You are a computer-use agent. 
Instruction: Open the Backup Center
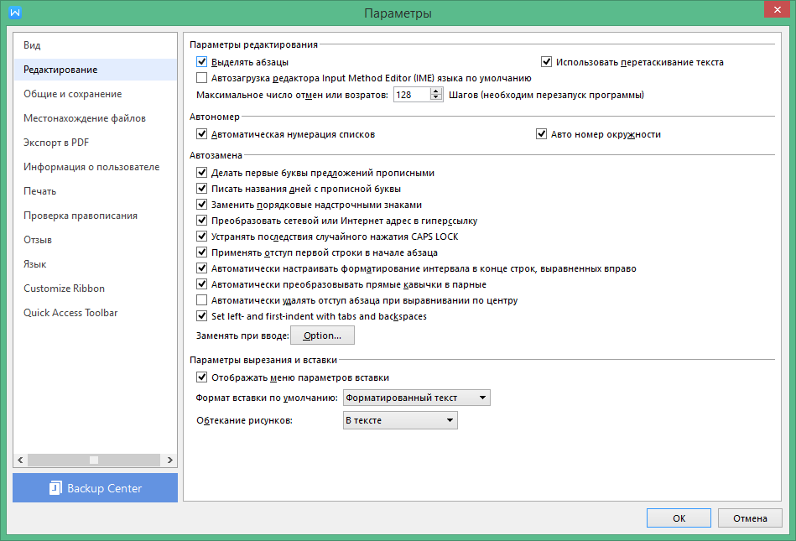[95, 487]
